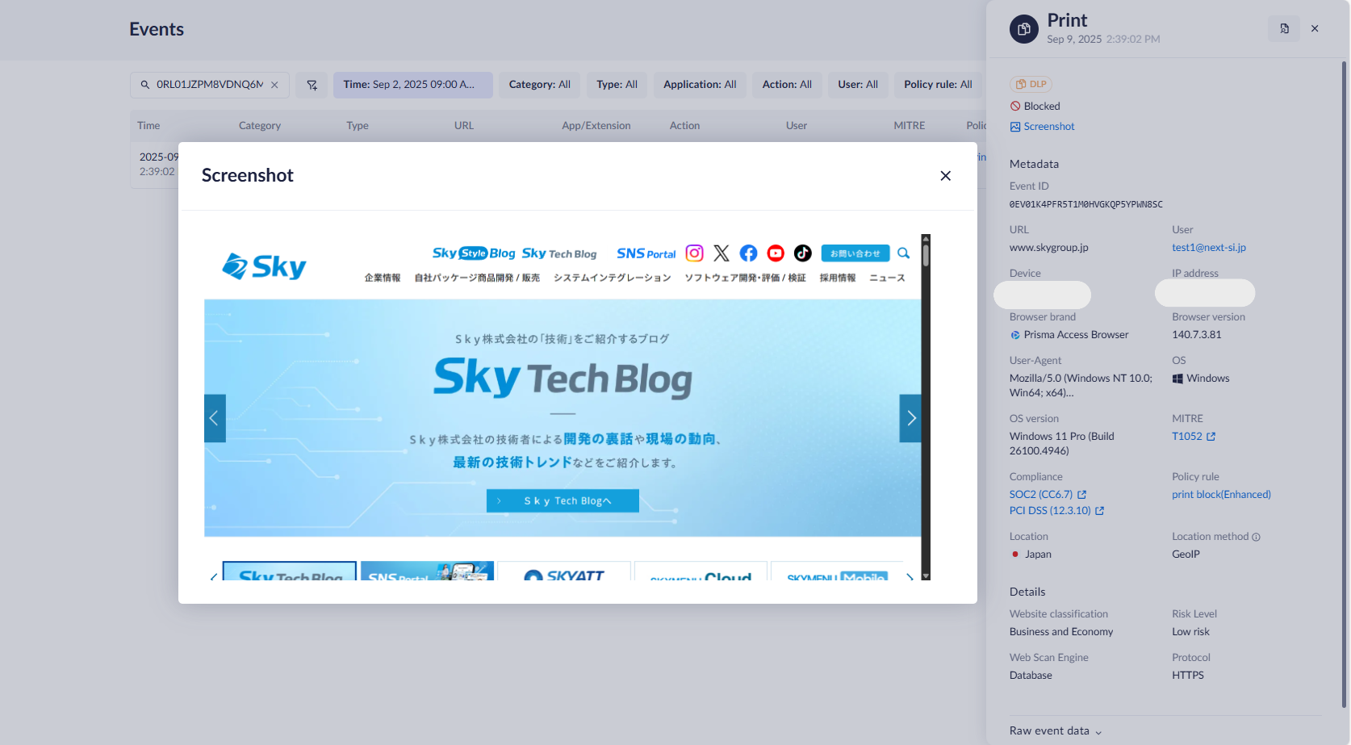Click the Location method info icon
Viewport: 1351px width, 745px height.
coord(1256,538)
